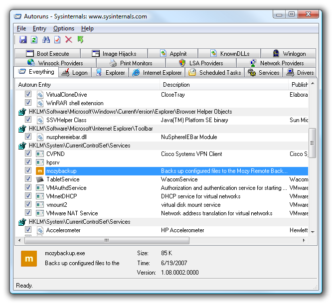Click the orange mozybackup icon in list

pyautogui.click(x=40, y=171)
